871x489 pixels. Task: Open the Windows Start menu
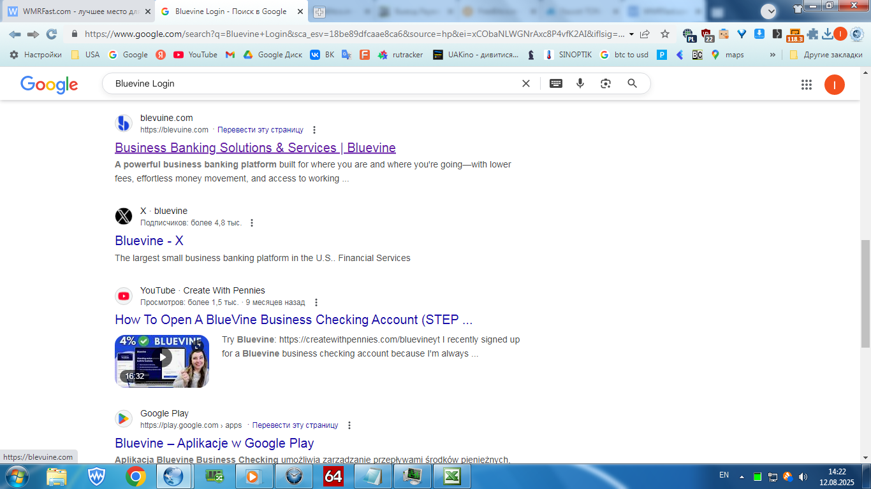click(16, 476)
